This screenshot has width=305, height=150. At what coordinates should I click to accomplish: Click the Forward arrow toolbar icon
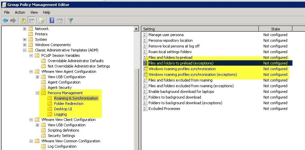click(13, 20)
